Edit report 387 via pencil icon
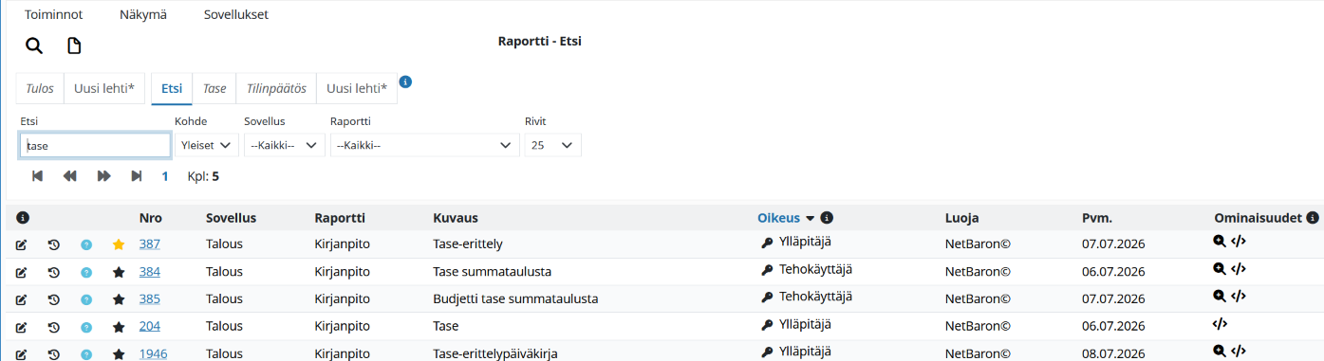The height and width of the screenshot is (361, 1324). 22,244
